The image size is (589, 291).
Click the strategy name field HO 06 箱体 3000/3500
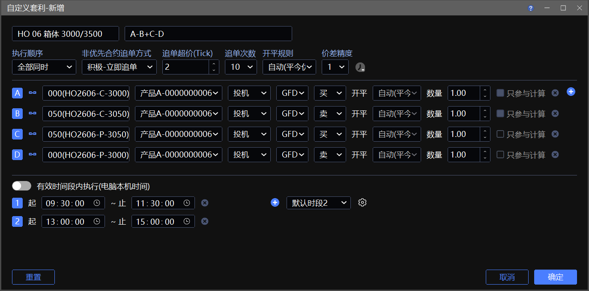click(66, 33)
